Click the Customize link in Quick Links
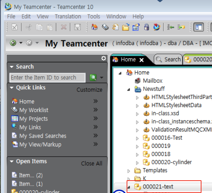Viewport: 212px width, 193px height. tap(89, 90)
